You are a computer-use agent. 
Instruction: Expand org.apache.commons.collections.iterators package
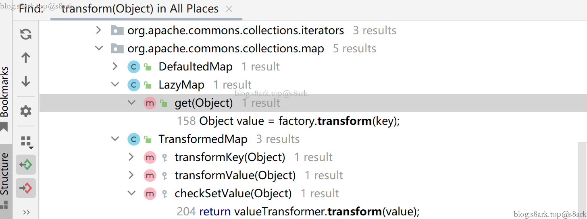pos(98,30)
